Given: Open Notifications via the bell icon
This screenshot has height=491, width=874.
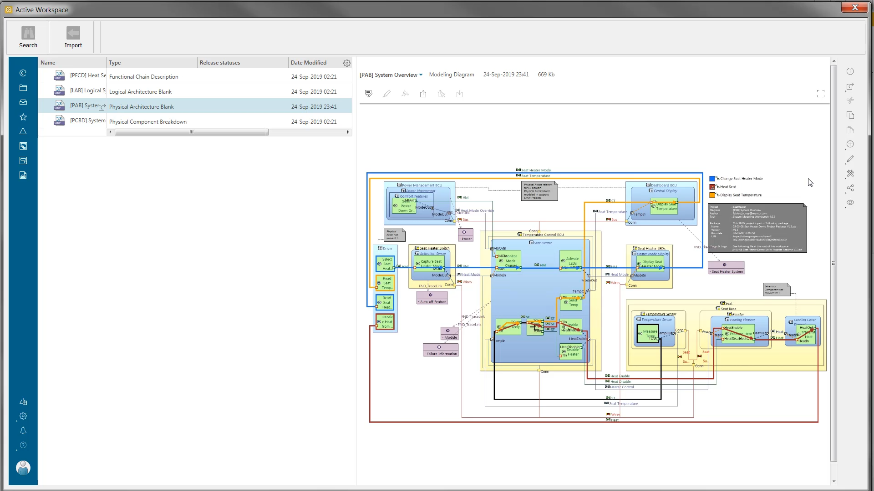Looking at the screenshot, I should pos(23,431).
